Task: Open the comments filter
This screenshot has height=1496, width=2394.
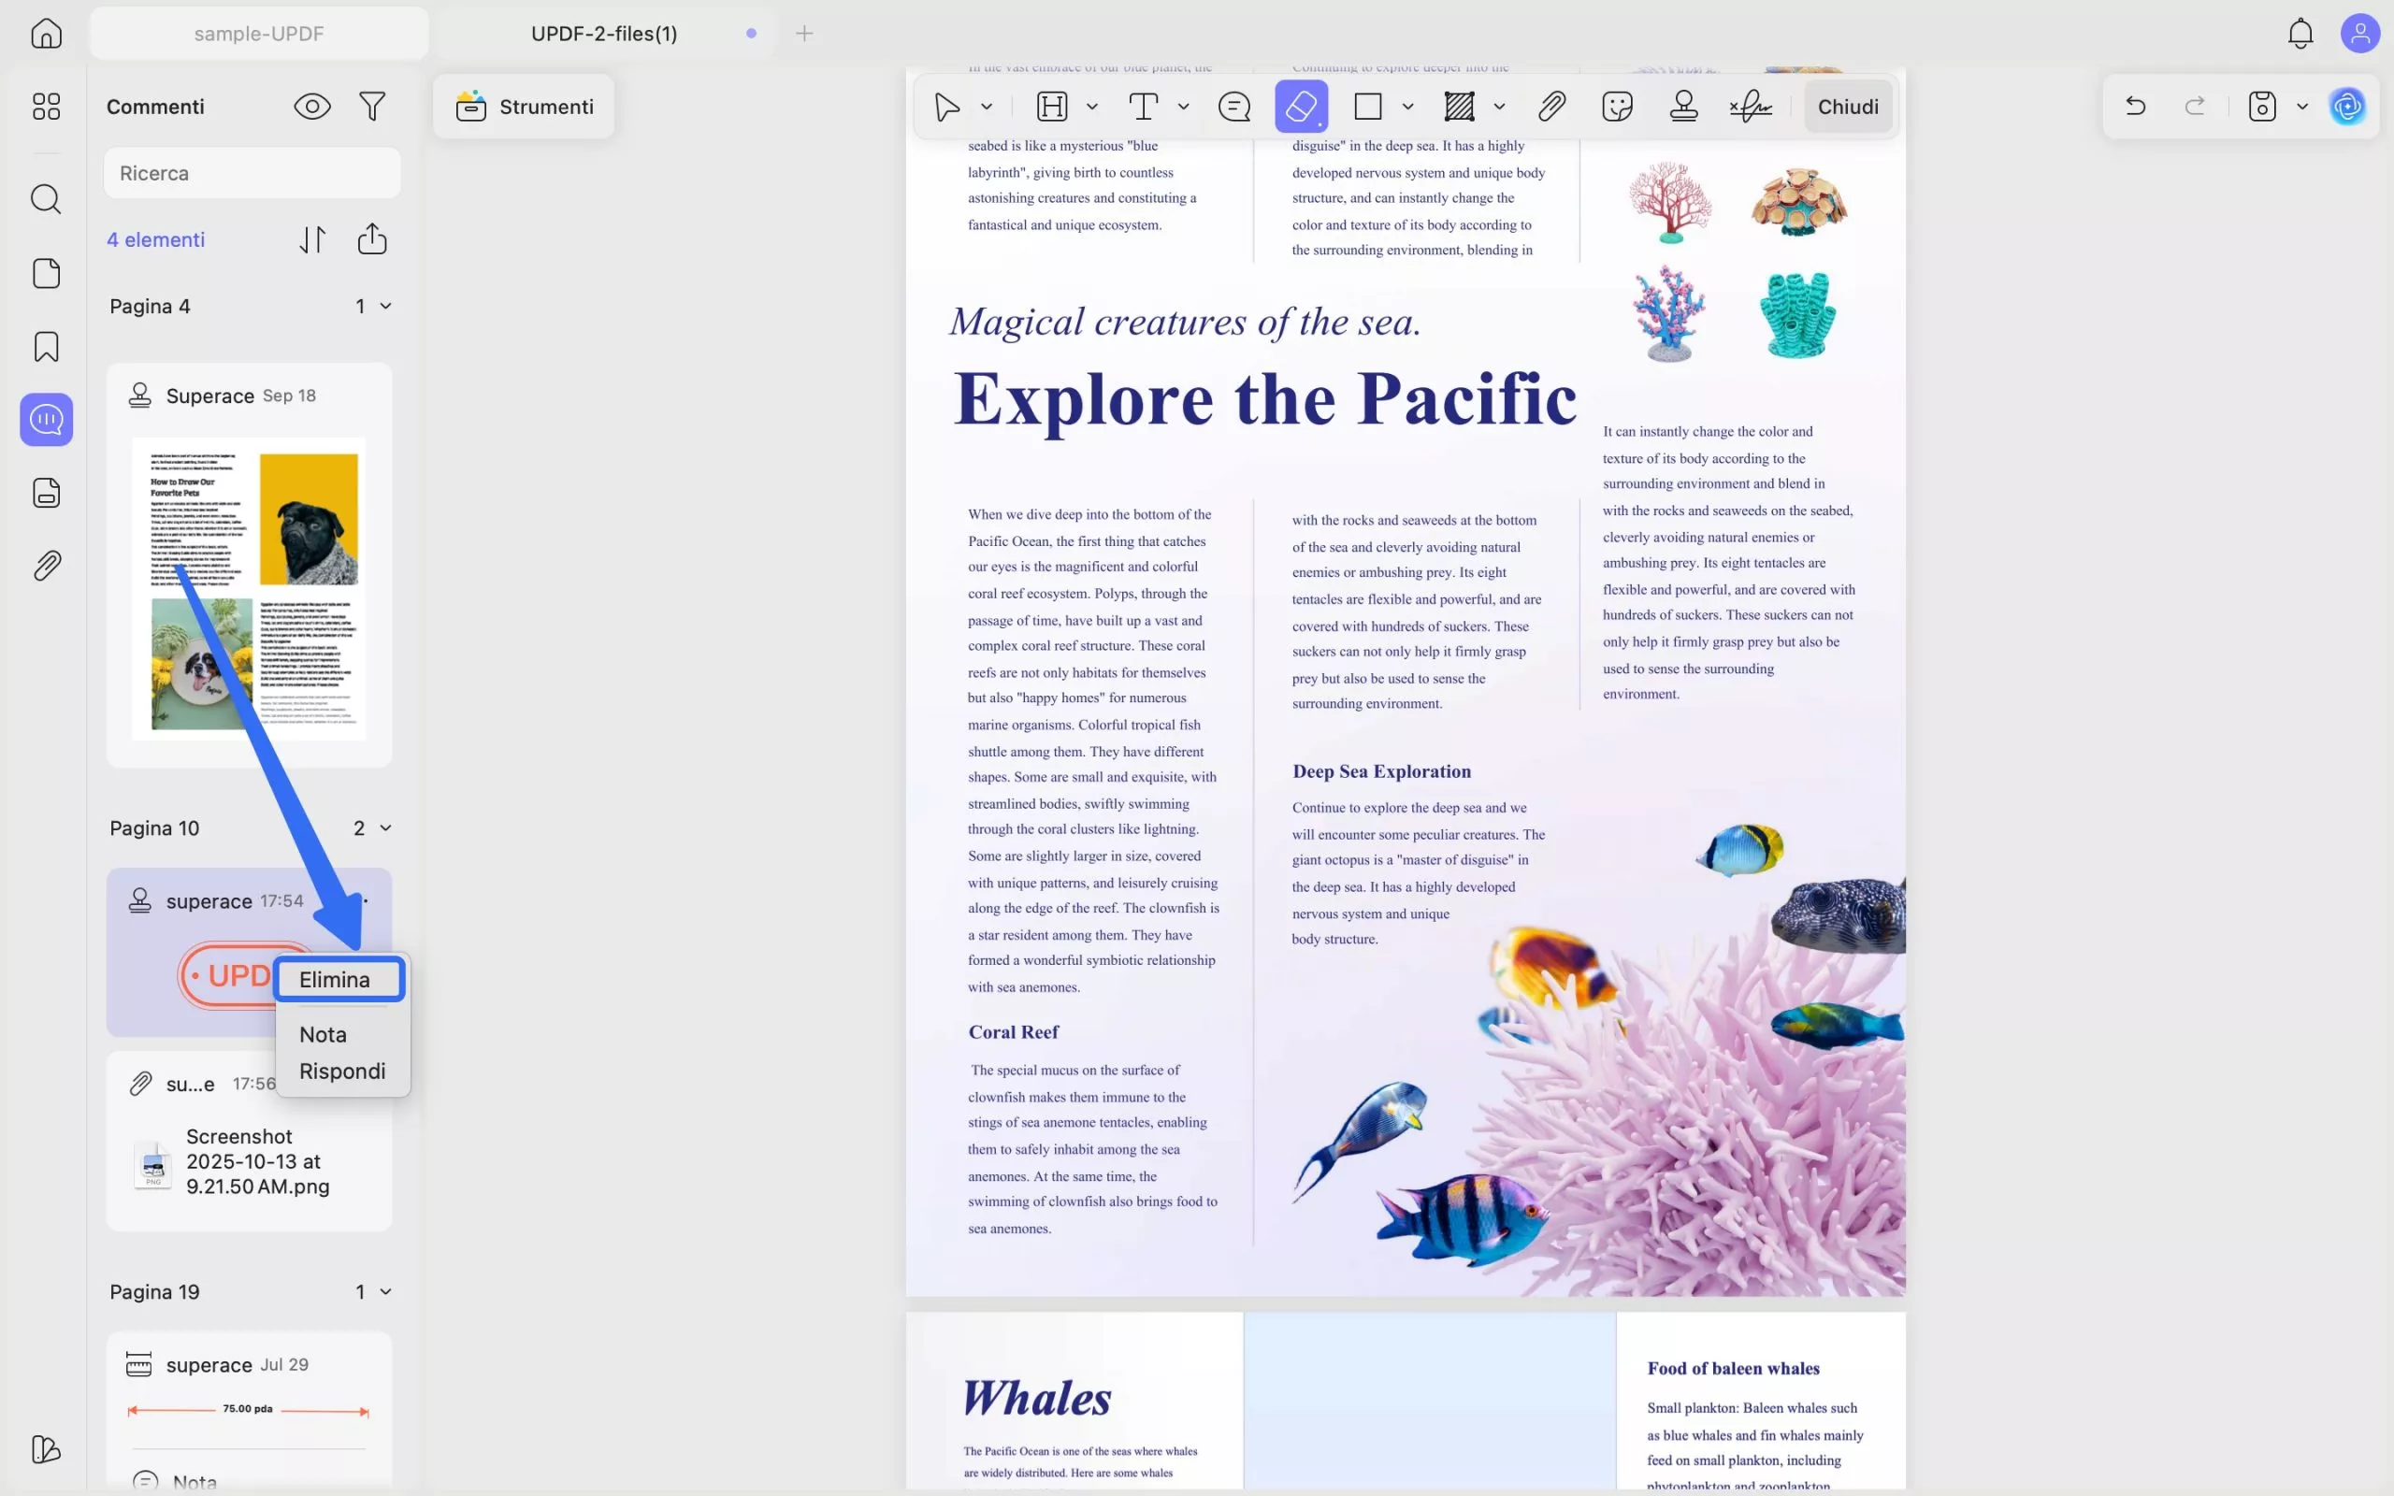Action: (372, 106)
